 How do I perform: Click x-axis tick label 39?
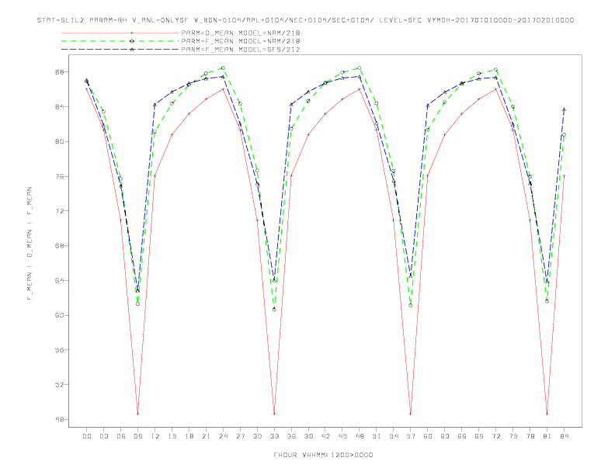(x=308, y=436)
